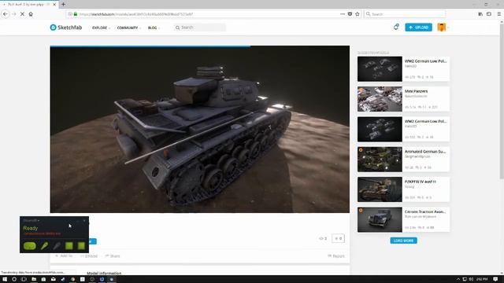This screenshot has height=283, width=504.
Task: Open the notifications bell icon
Action: pos(396,28)
